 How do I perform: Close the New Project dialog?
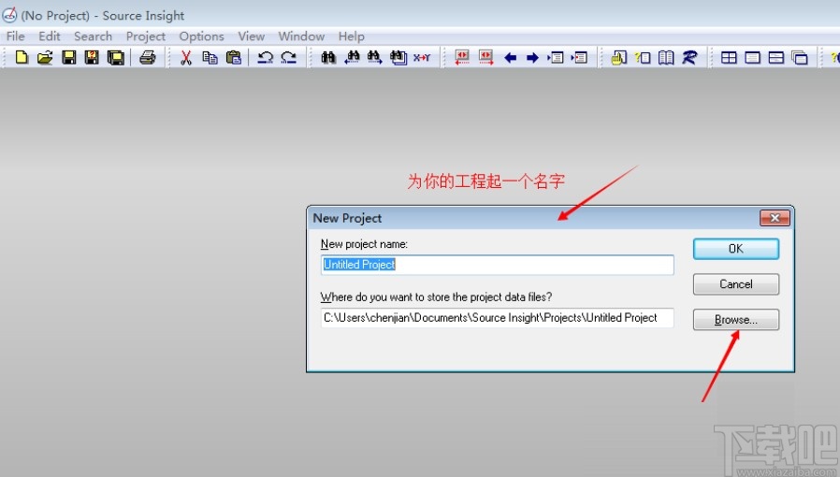(775, 218)
